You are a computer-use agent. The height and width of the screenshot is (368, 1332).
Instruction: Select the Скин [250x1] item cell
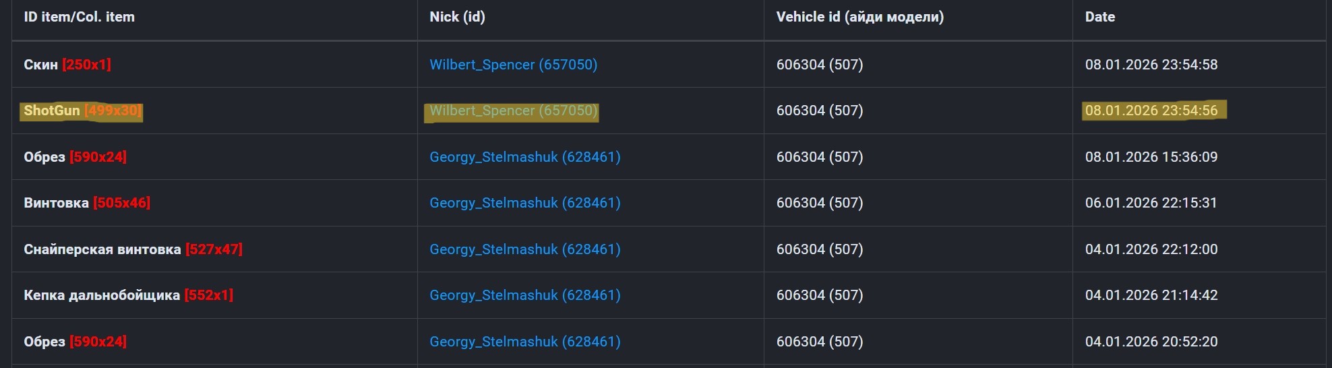67,65
